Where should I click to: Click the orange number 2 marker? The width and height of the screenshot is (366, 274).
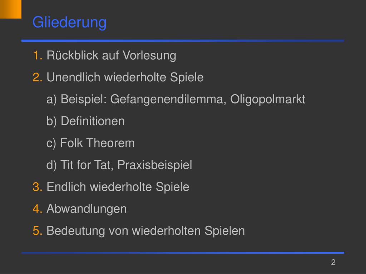click(38, 77)
